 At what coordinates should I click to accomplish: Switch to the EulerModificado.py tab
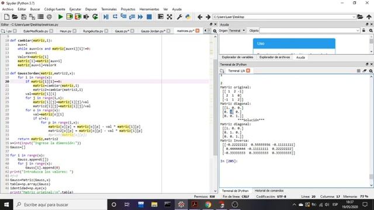pos(36,31)
